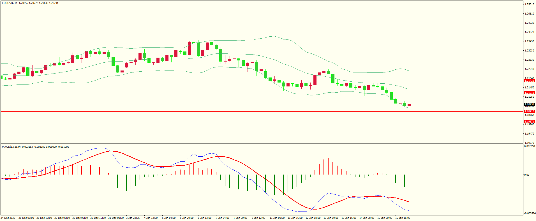536x221 pixels.
Task: Click the 15 Jan 16:00 time label
Action: coord(402,218)
